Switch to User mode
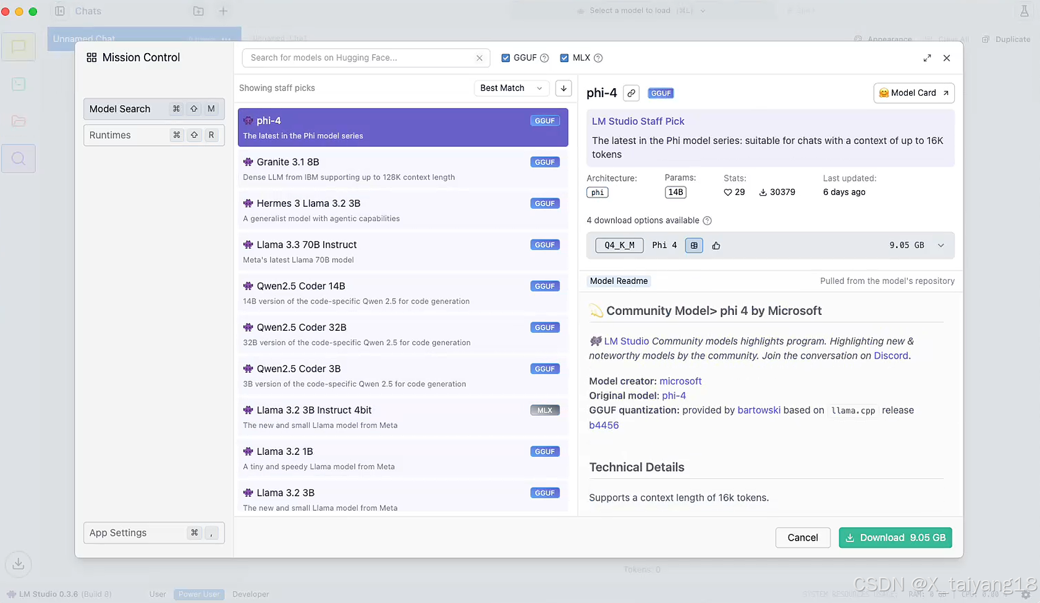Screen dimensions: 1040x603 (158, 594)
